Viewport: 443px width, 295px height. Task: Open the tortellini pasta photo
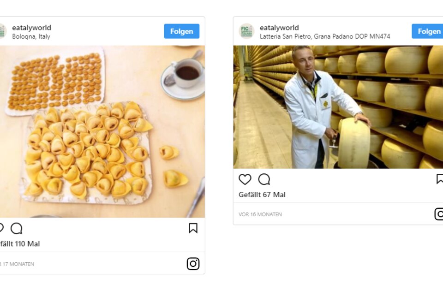pos(102,131)
